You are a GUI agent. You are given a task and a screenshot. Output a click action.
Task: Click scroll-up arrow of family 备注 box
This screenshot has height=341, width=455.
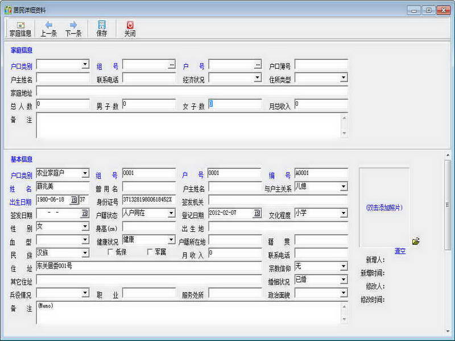click(x=344, y=118)
